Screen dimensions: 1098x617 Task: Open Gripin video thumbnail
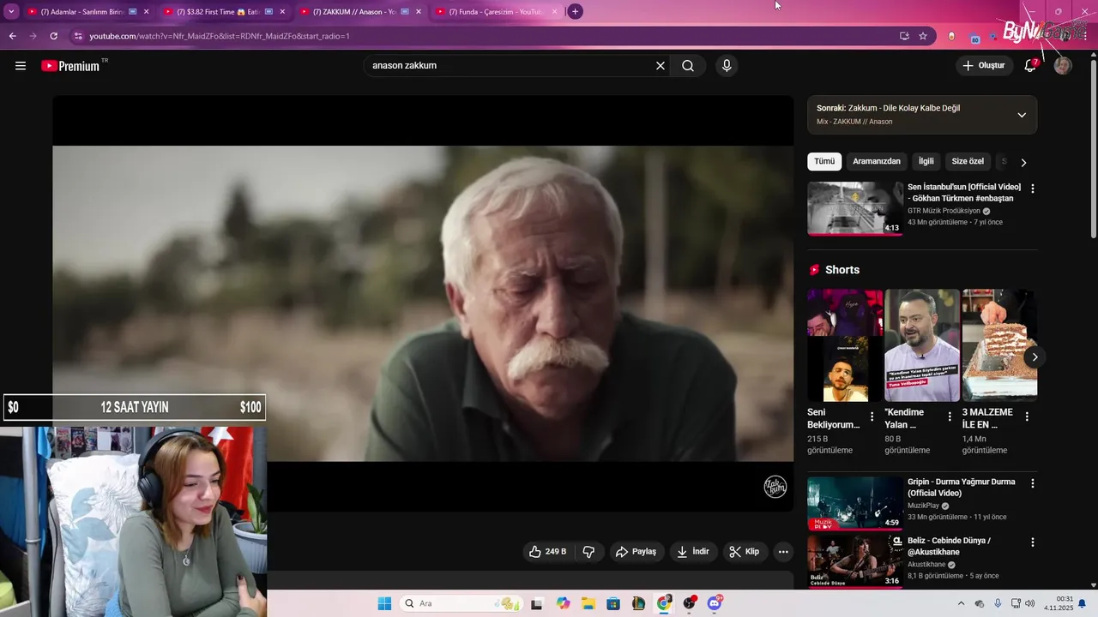[855, 503]
